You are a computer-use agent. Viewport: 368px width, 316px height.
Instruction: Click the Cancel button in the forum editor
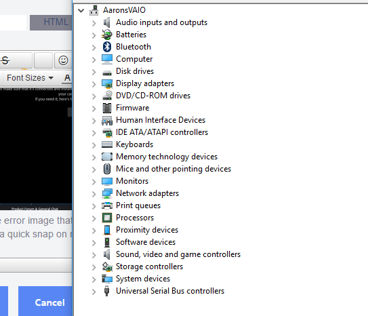coord(45,301)
